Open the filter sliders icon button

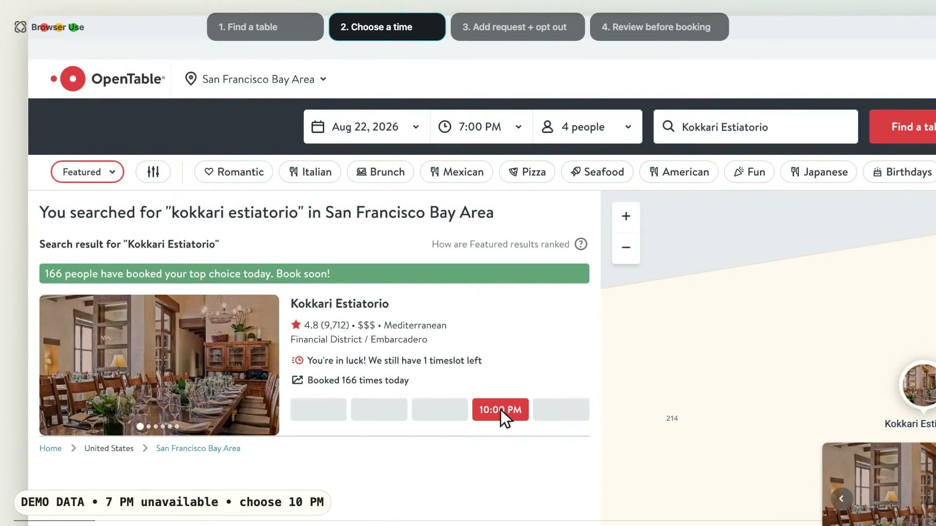(153, 171)
